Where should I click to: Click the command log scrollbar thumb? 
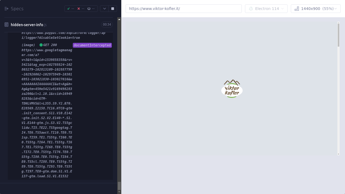click(x=119, y=186)
